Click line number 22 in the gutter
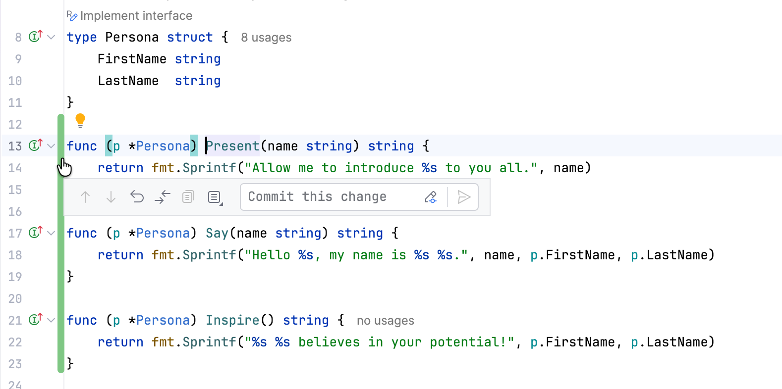This screenshot has height=389, width=782. coord(15,342)
